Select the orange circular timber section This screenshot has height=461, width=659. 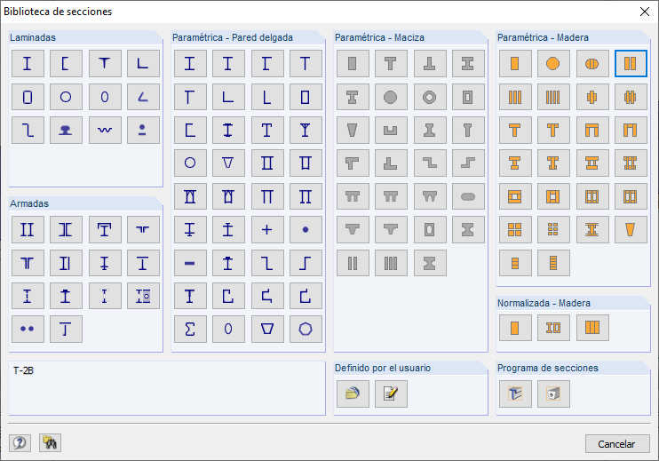point(553,64)
